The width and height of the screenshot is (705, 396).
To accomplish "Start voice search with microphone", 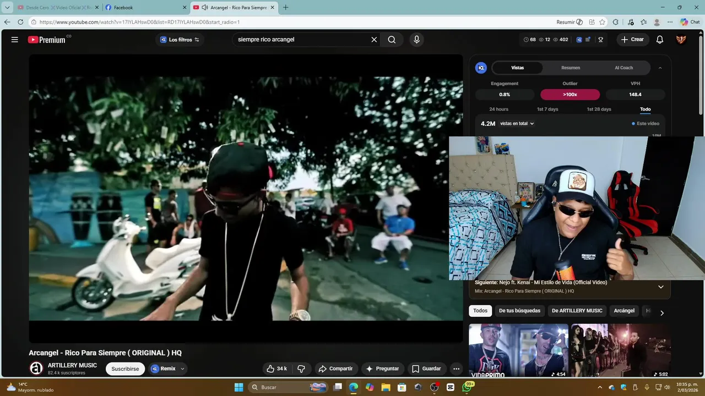I will pyautogui.click(x=416, y=40).
